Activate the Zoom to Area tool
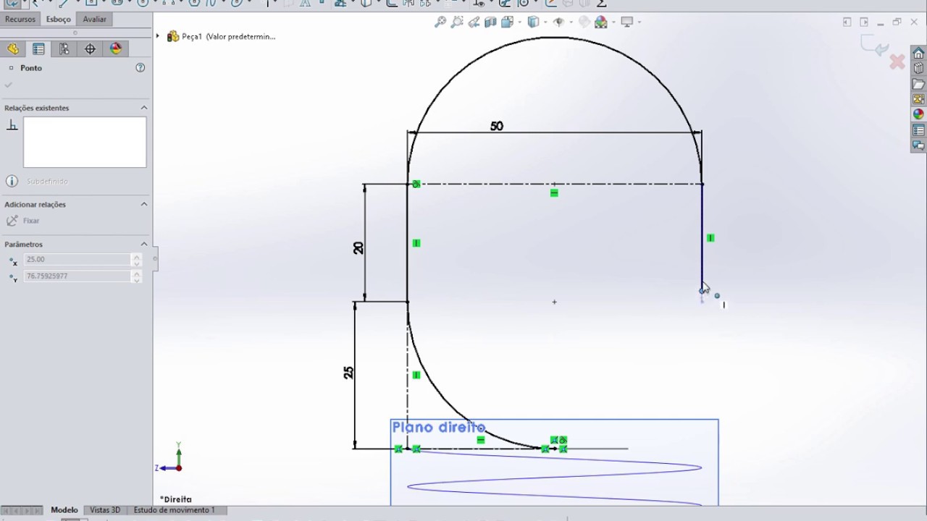 click(457, 22)
